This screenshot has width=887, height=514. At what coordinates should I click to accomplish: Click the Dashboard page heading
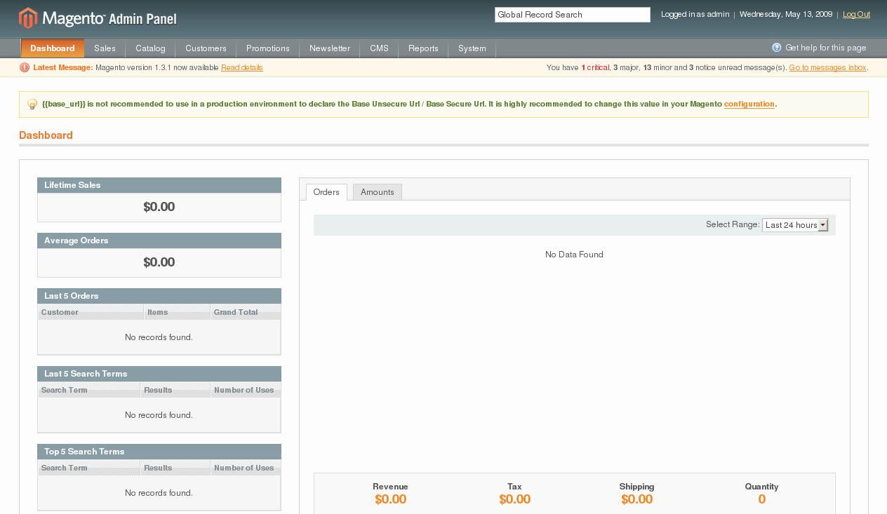tap(46, 135)
